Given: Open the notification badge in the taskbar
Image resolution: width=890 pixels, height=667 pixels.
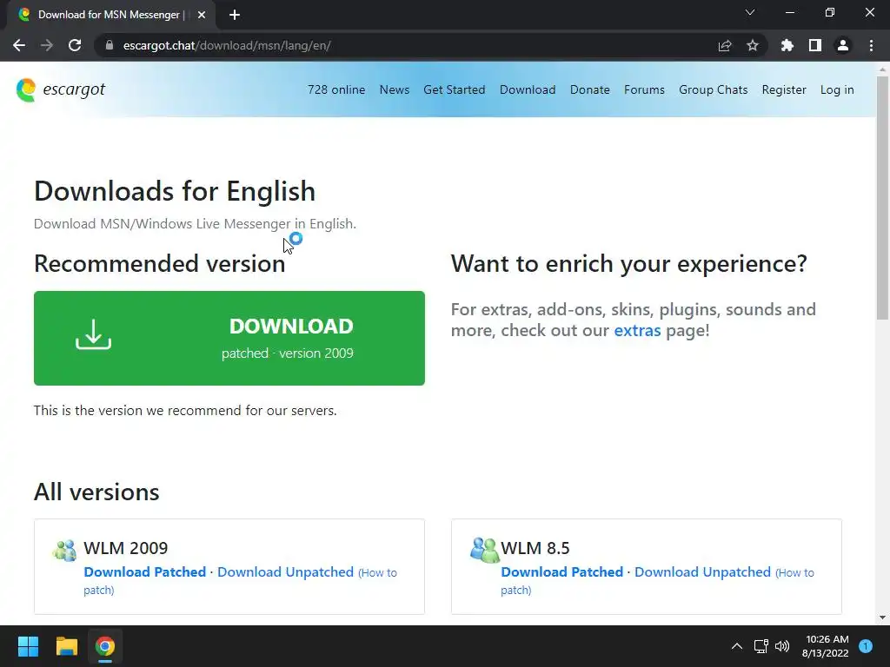Looking at the screenshot, I should [x=866, y=646].
